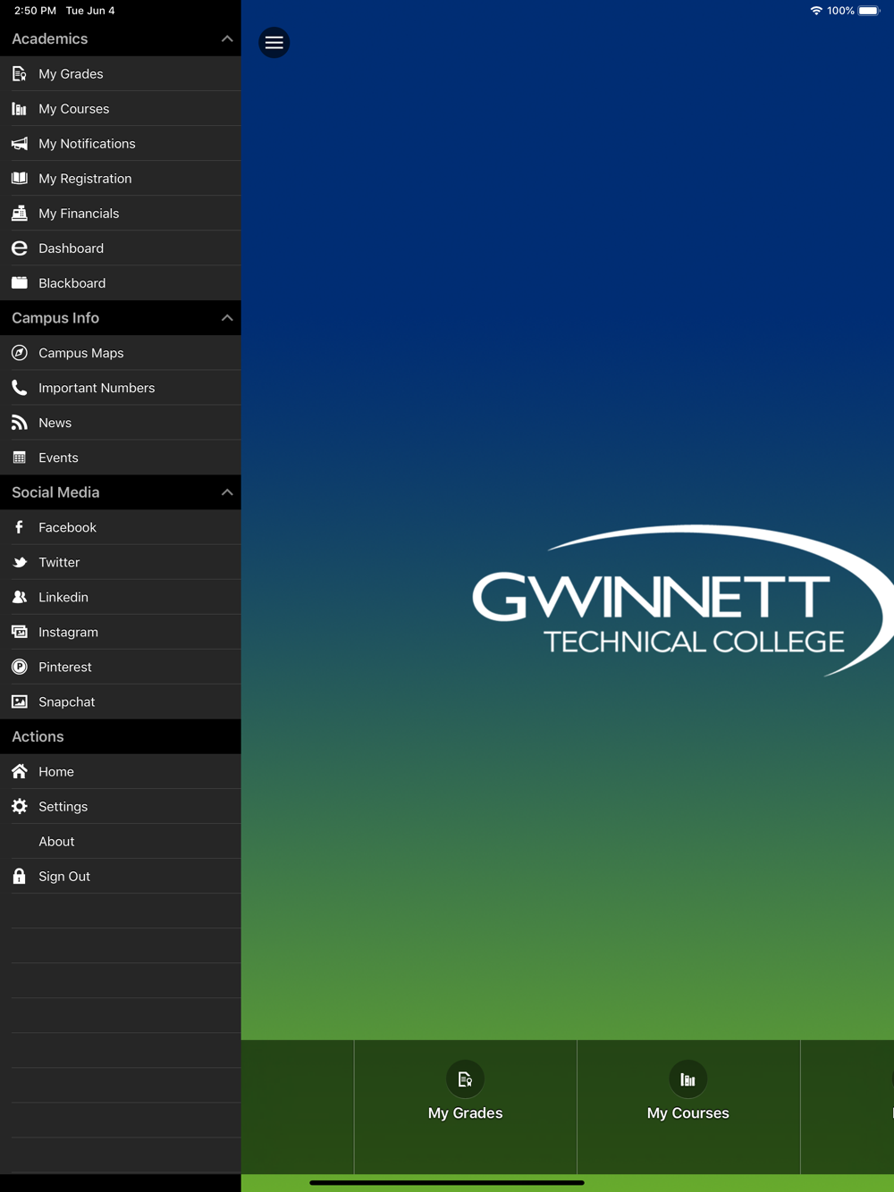
Task: Go to Home in Actions
Action: [x=121, y=771]
